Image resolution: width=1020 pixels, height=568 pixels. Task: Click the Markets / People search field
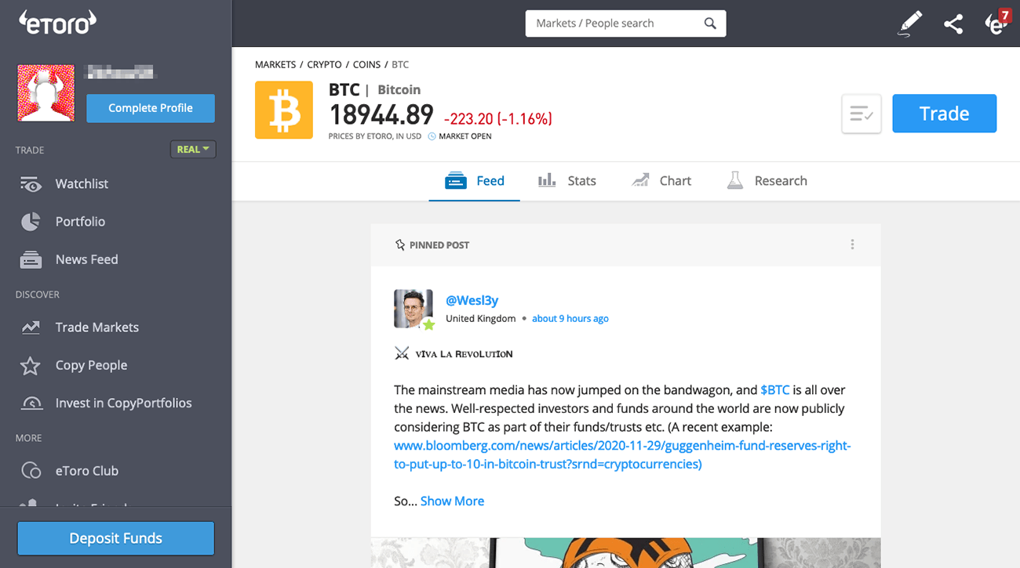point(625,24)
